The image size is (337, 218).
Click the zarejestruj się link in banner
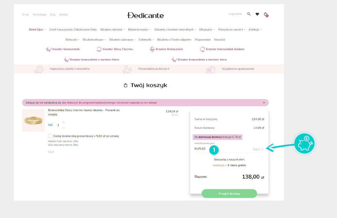click(x=53, y=103)
